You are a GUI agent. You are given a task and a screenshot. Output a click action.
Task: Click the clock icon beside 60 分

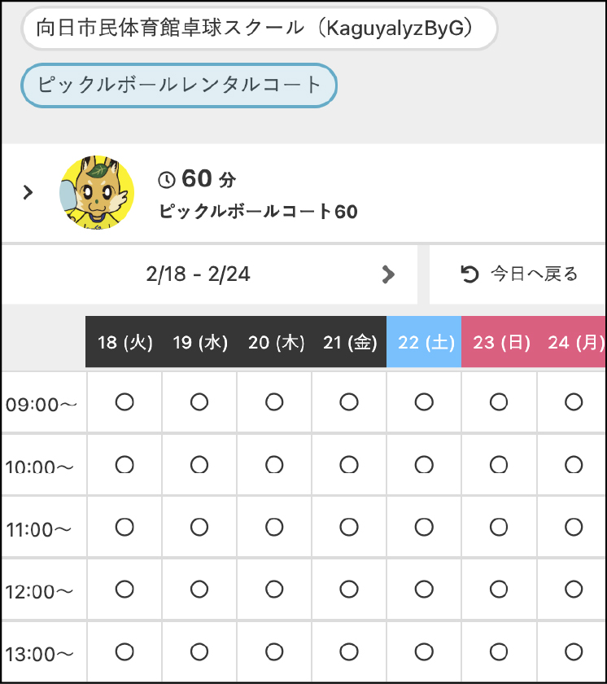pos(166,180)
